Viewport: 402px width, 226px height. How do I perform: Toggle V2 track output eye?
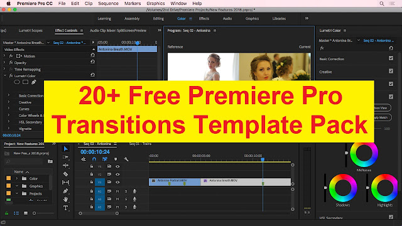[x=117, y=175]
